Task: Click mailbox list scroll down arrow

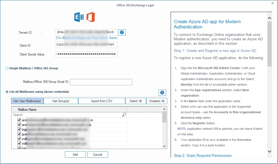Action: [x=164, y=146]
